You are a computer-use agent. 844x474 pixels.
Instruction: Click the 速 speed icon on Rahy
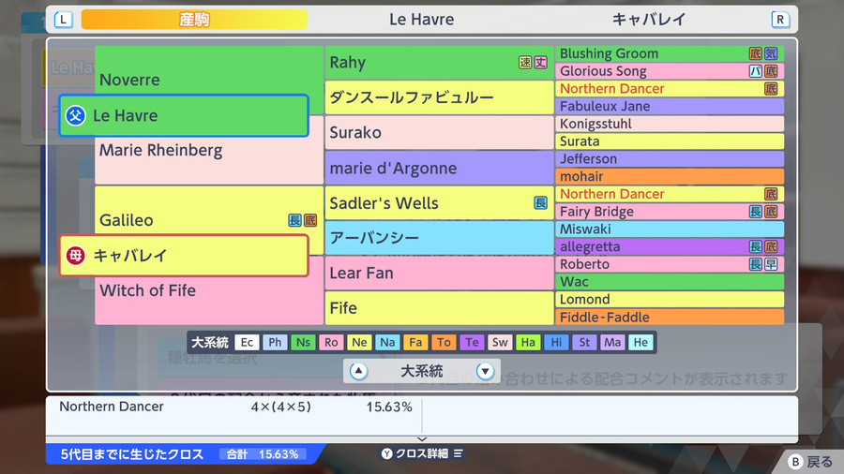pos(525,63)
